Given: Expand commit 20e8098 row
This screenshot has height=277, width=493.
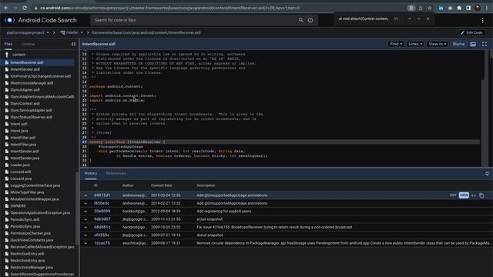Looking at the screenshot, I should [86, 212].
